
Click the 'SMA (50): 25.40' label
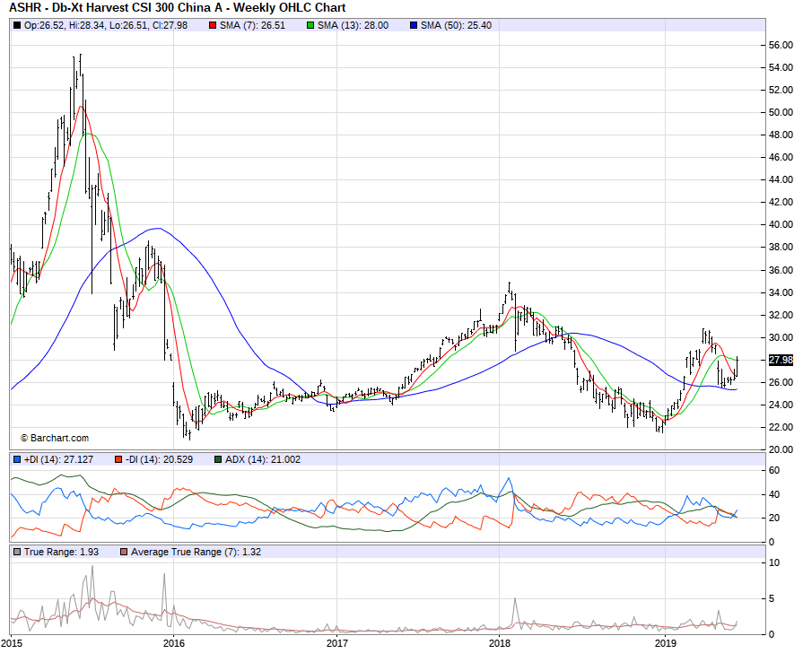[457, 25]
